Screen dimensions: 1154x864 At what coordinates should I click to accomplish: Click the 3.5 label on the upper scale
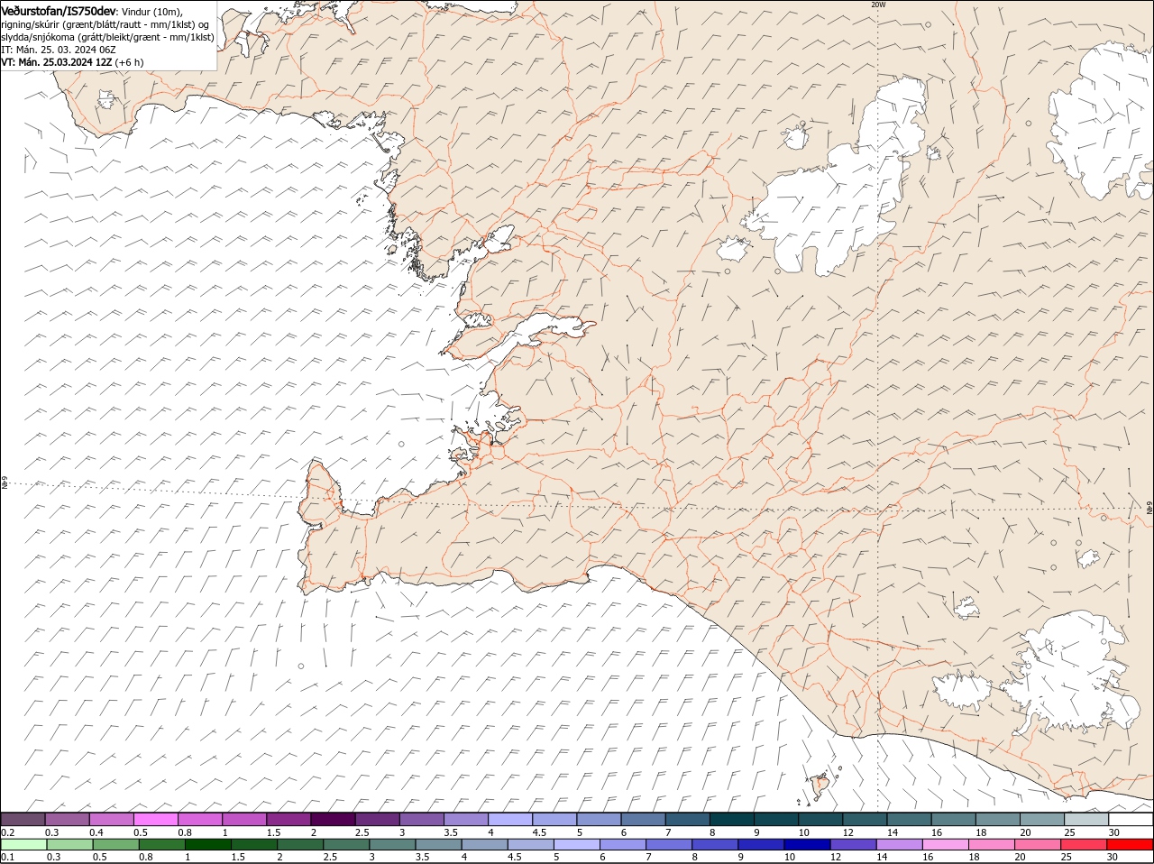451,832
